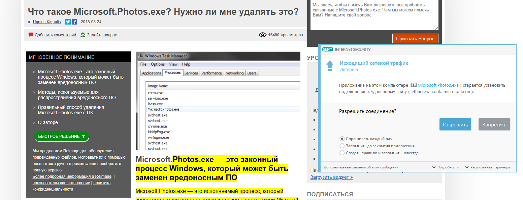Select the Processes tab
This screenshot has width=523, height=200.
click(173, 73)
